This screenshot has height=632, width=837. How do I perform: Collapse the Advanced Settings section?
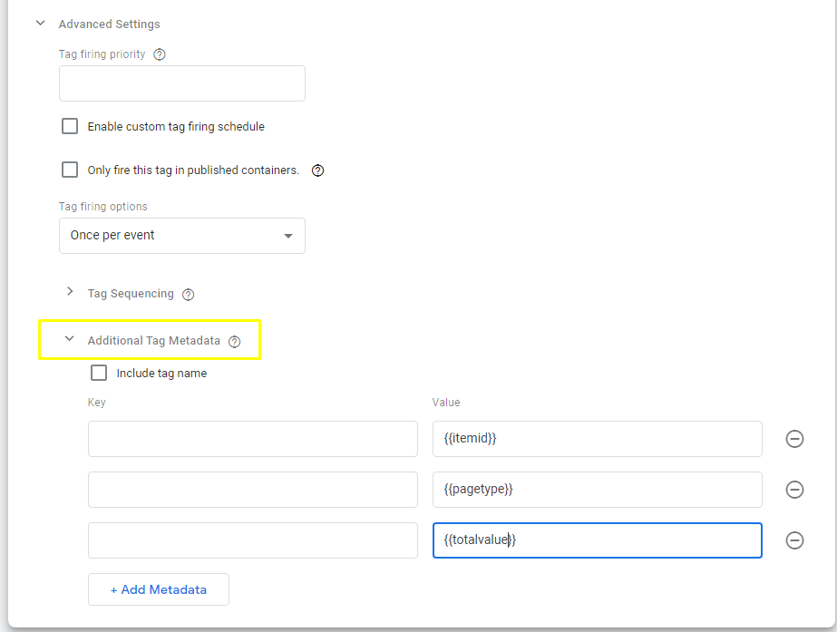(x=40, y=24)
